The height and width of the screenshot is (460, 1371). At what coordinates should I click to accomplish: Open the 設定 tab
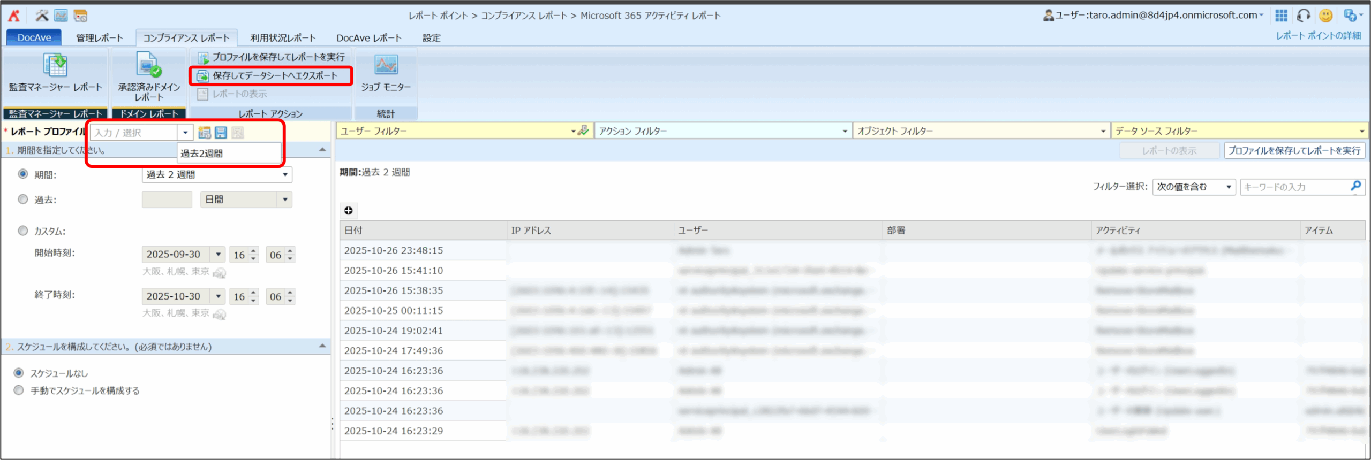click(x=431, y=38)
